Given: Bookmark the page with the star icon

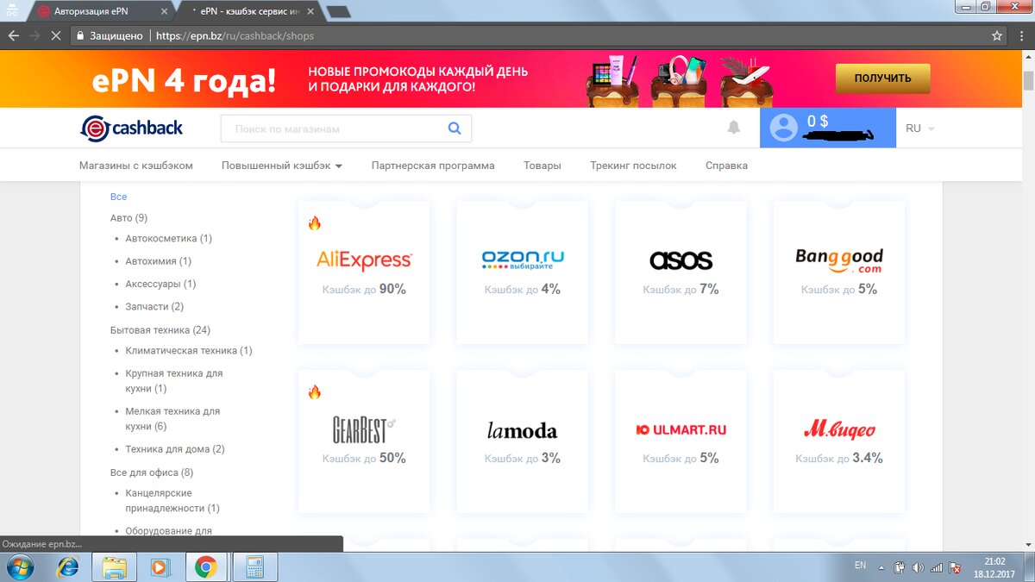Looking at the screenshot, I should tap(998, 35).
